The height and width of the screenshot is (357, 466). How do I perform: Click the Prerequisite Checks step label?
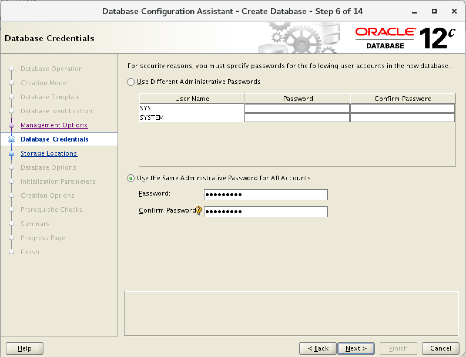point(52,210)
